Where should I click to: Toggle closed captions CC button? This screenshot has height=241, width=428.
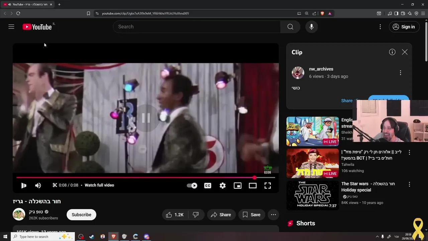tap(208, 185)
